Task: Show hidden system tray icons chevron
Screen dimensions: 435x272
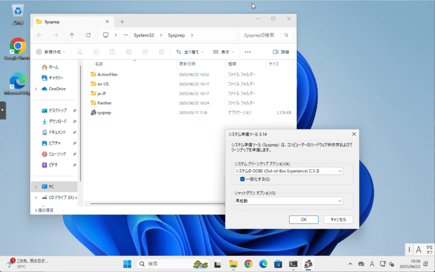Action: (x=350, y=264)
